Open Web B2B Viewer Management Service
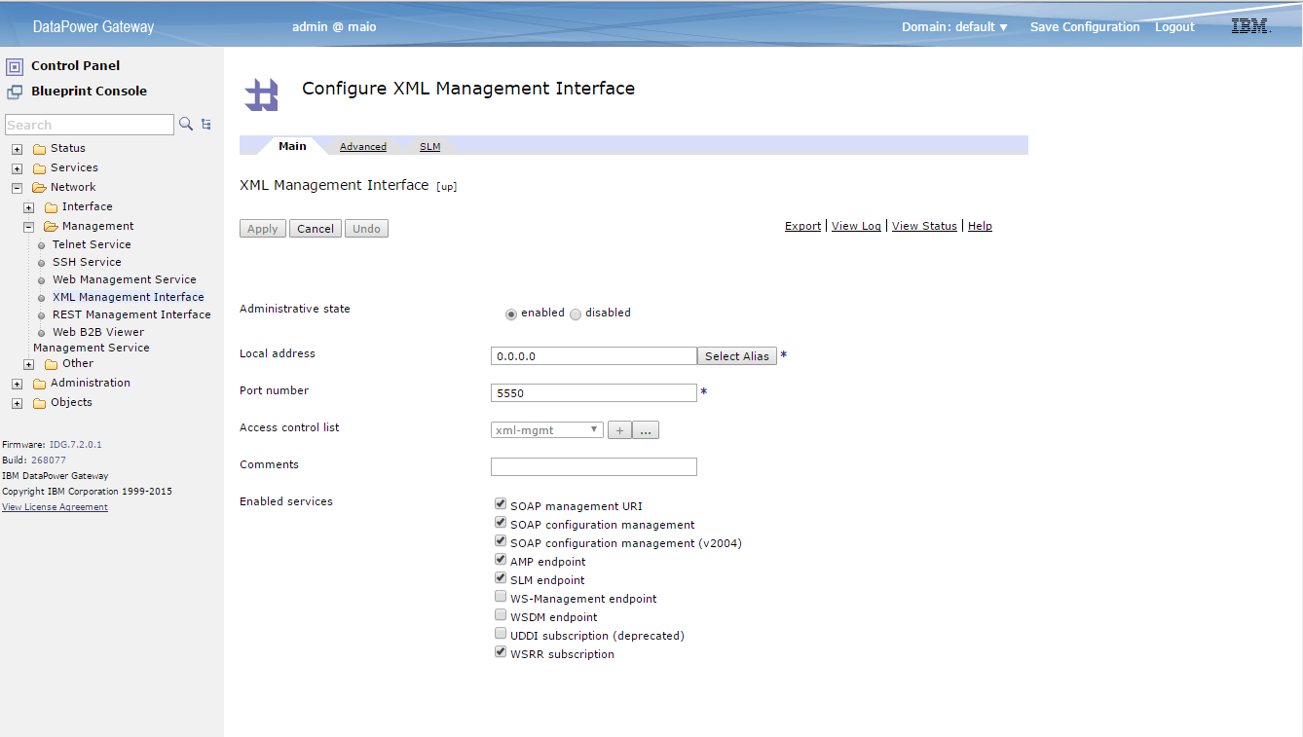The image size is (1303, 737). pos(92,340)
